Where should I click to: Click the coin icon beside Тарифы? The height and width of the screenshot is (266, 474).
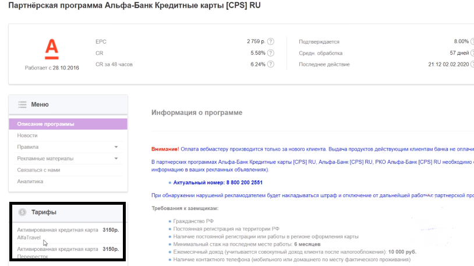tap(22, 212)
